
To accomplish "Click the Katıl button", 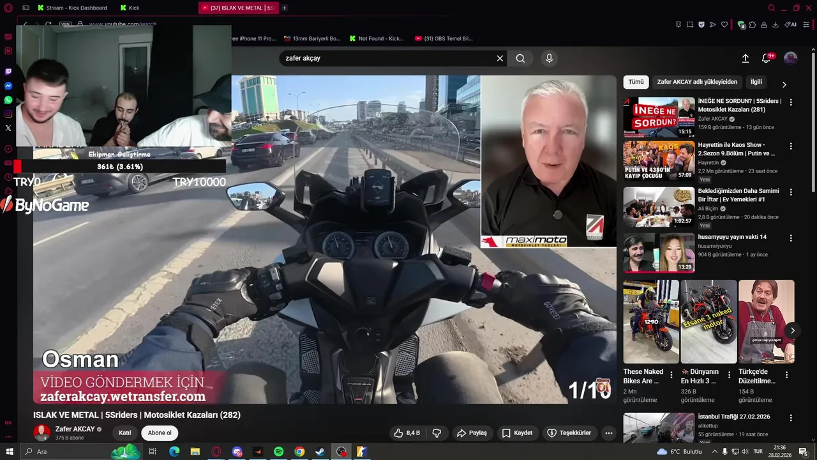I will coord(125,433).
